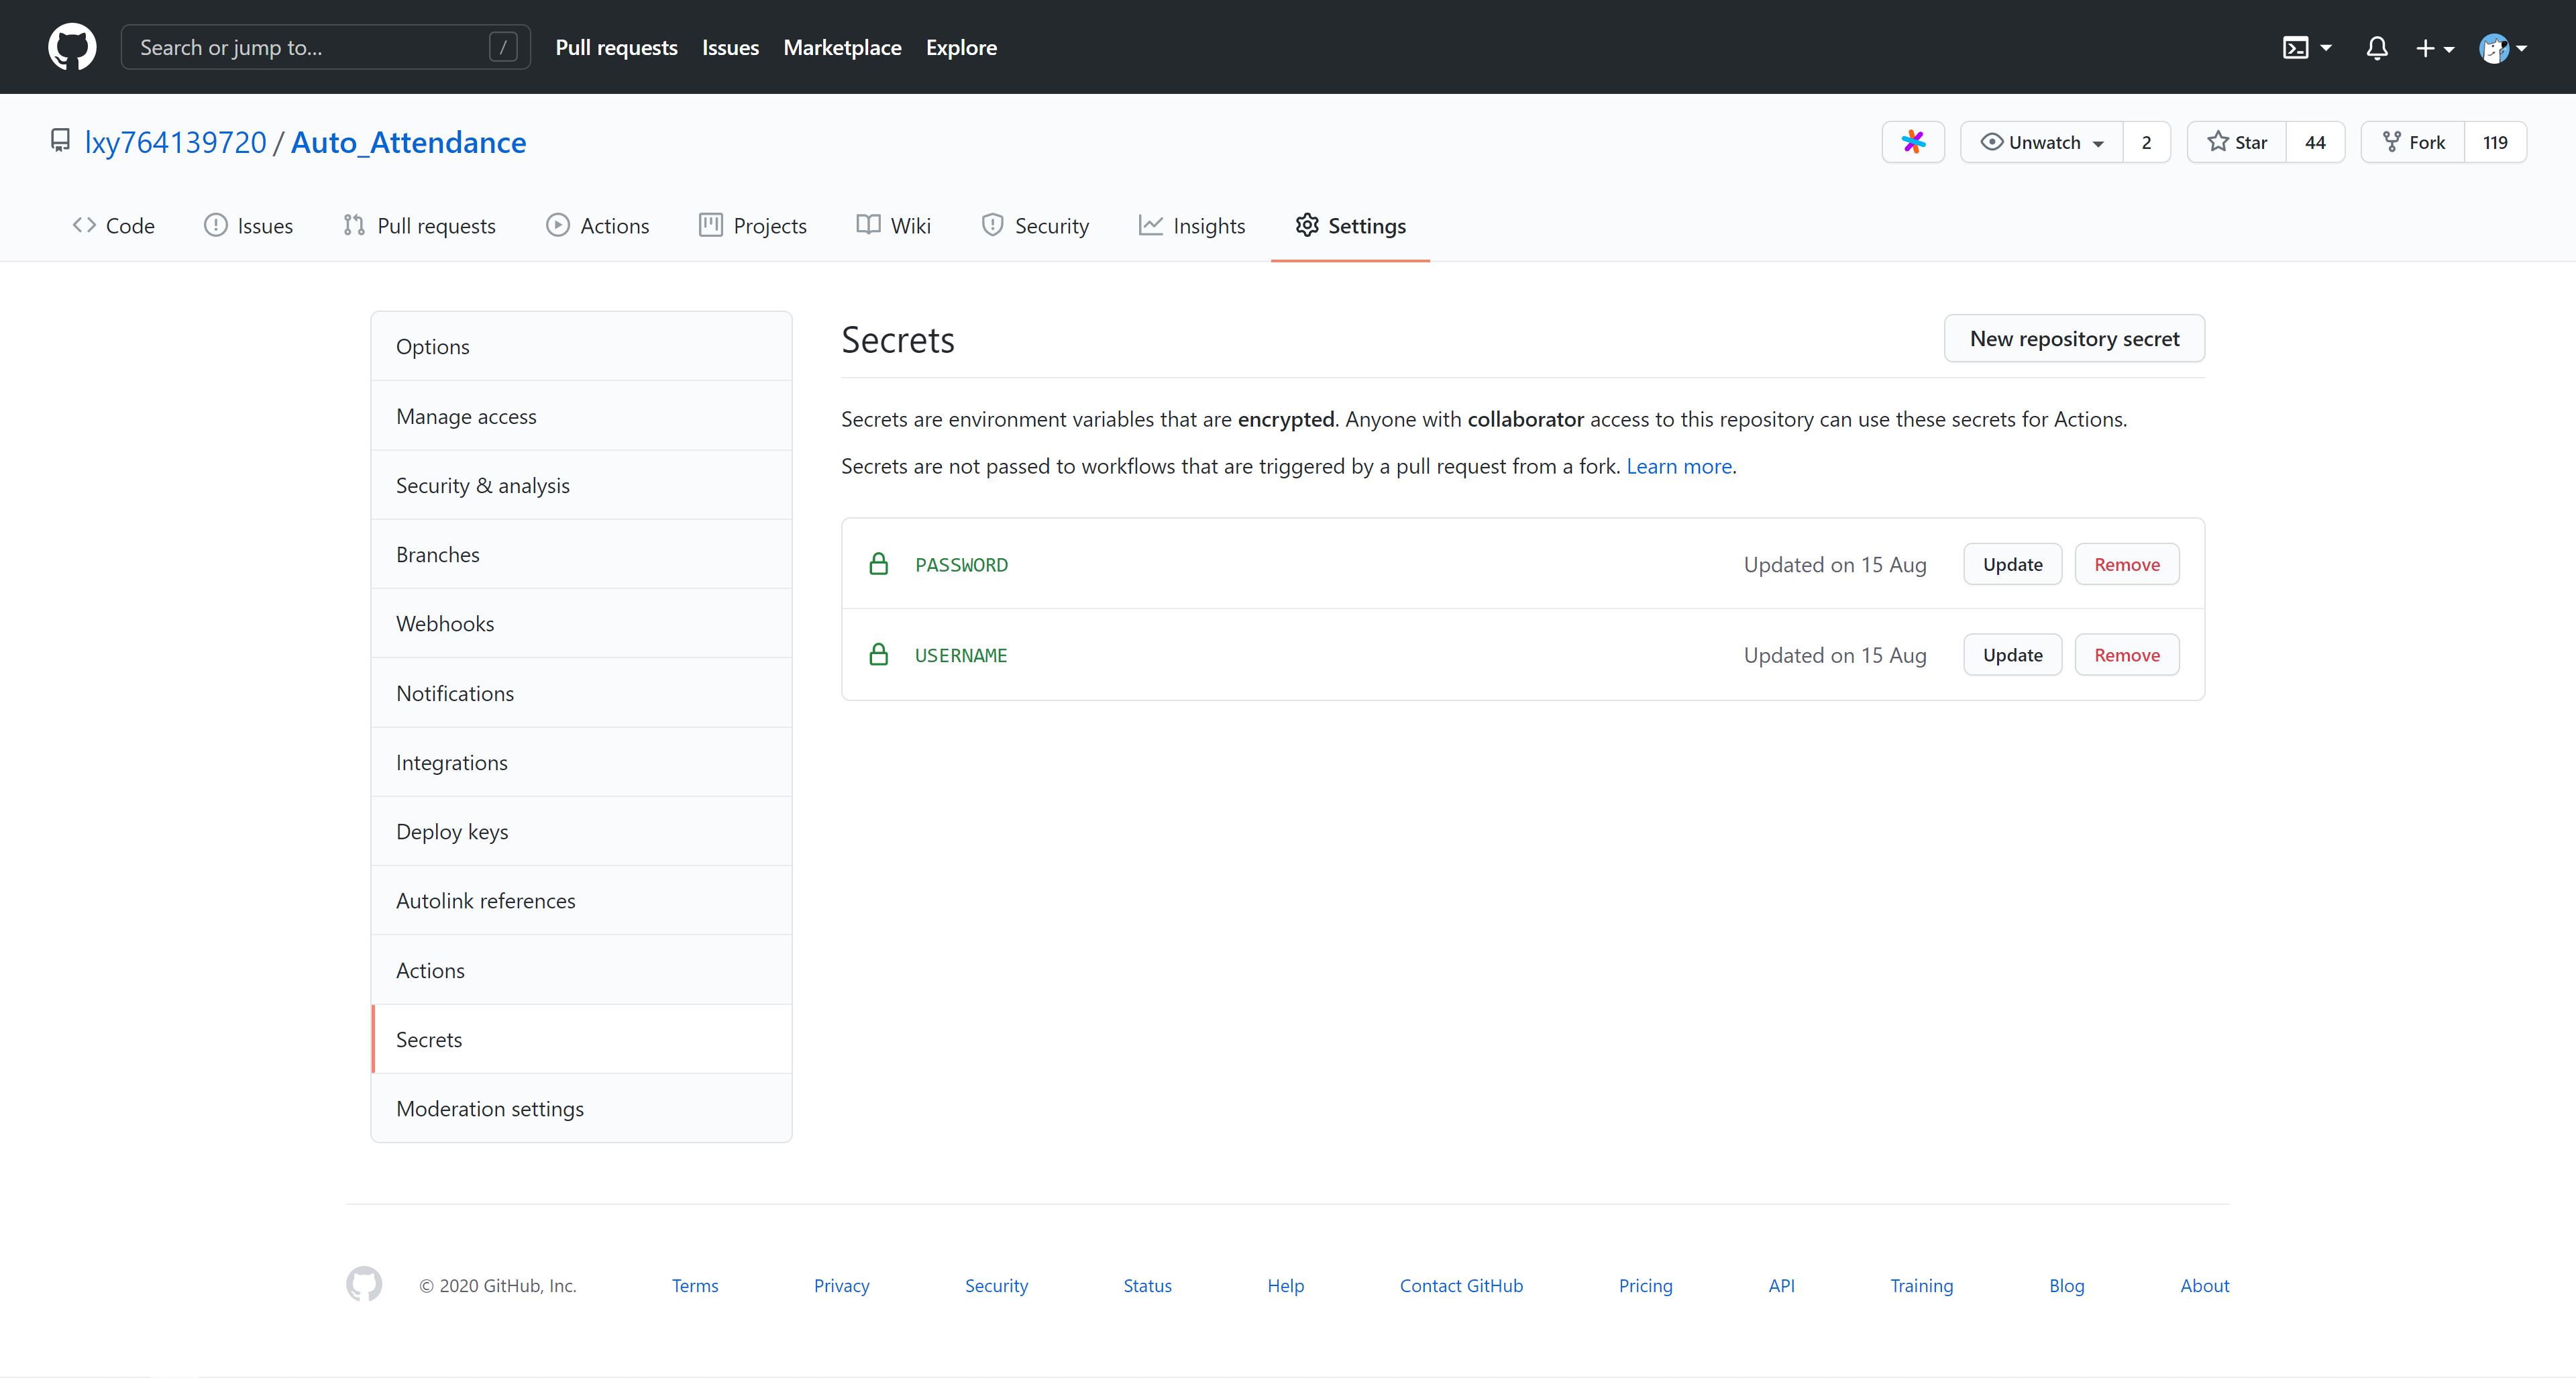
Task: Expand the Unwatch dropdown
Action: 2042,142
